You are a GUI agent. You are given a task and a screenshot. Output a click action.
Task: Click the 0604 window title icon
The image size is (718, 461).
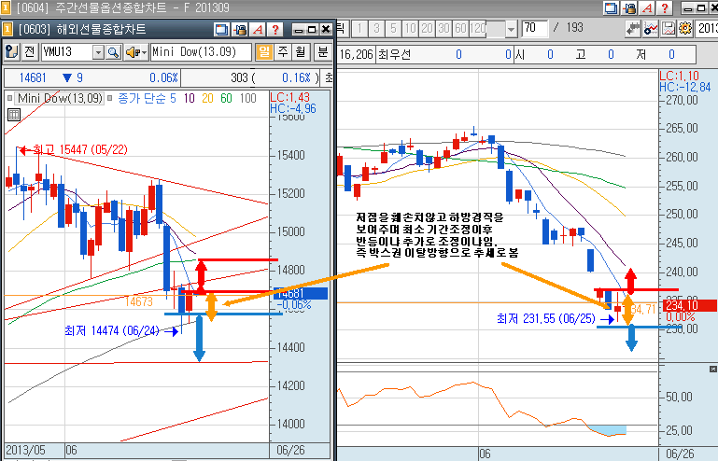pos(6,7)
